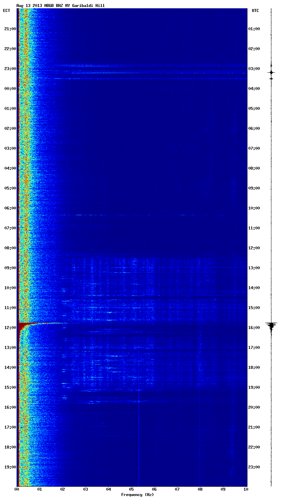Image resolution: width=283 pixels, height=498 pixels.
Task: Pick the 20:00 label on the UTC axis
Action: click(x=254, y=407)
